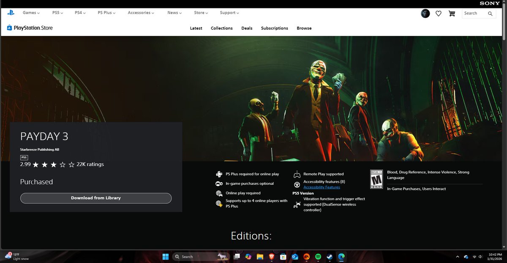Go to the Latest store tab
The image size is (507, 263).
(196, 28)
